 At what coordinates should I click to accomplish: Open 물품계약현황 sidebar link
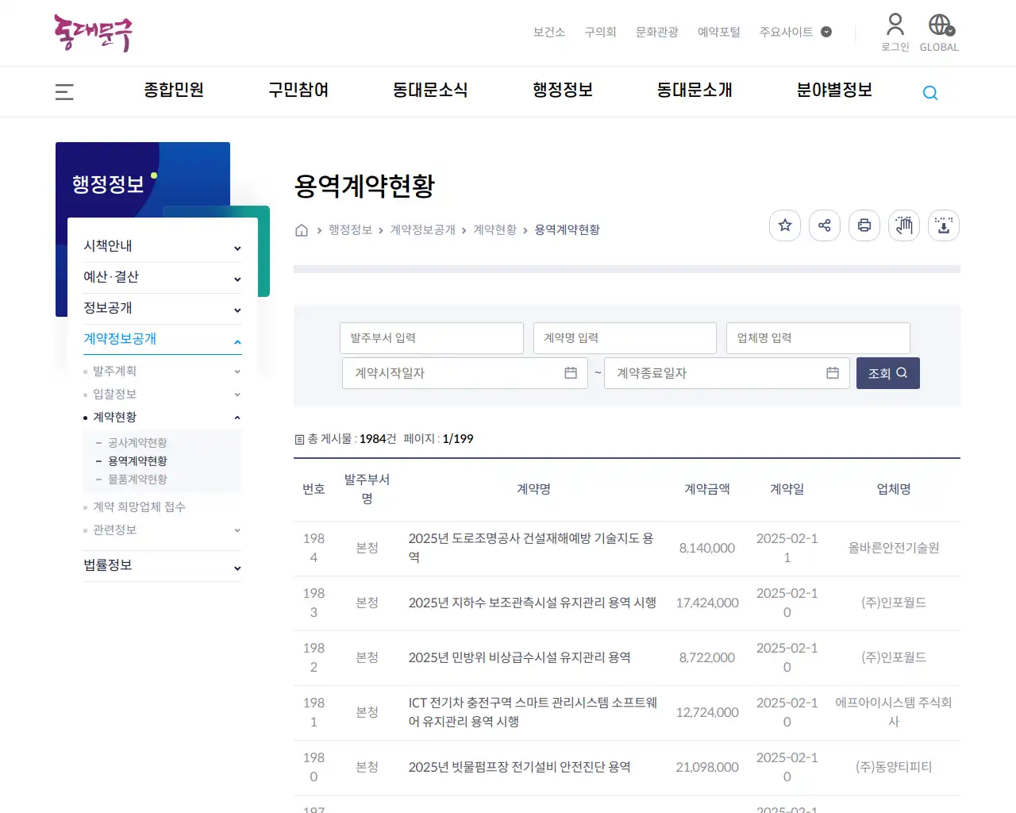pos(137,479)
